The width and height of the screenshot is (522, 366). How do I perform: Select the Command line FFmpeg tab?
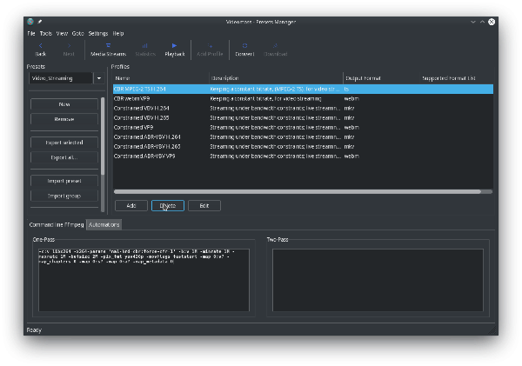tap(56, 224)
